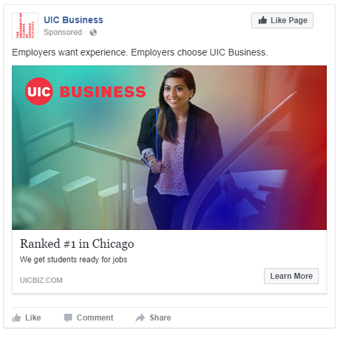Click the Share arrow icon
The width and height of the screenshot is (340, 337).
pyautogui.click(x=140, y=318)
